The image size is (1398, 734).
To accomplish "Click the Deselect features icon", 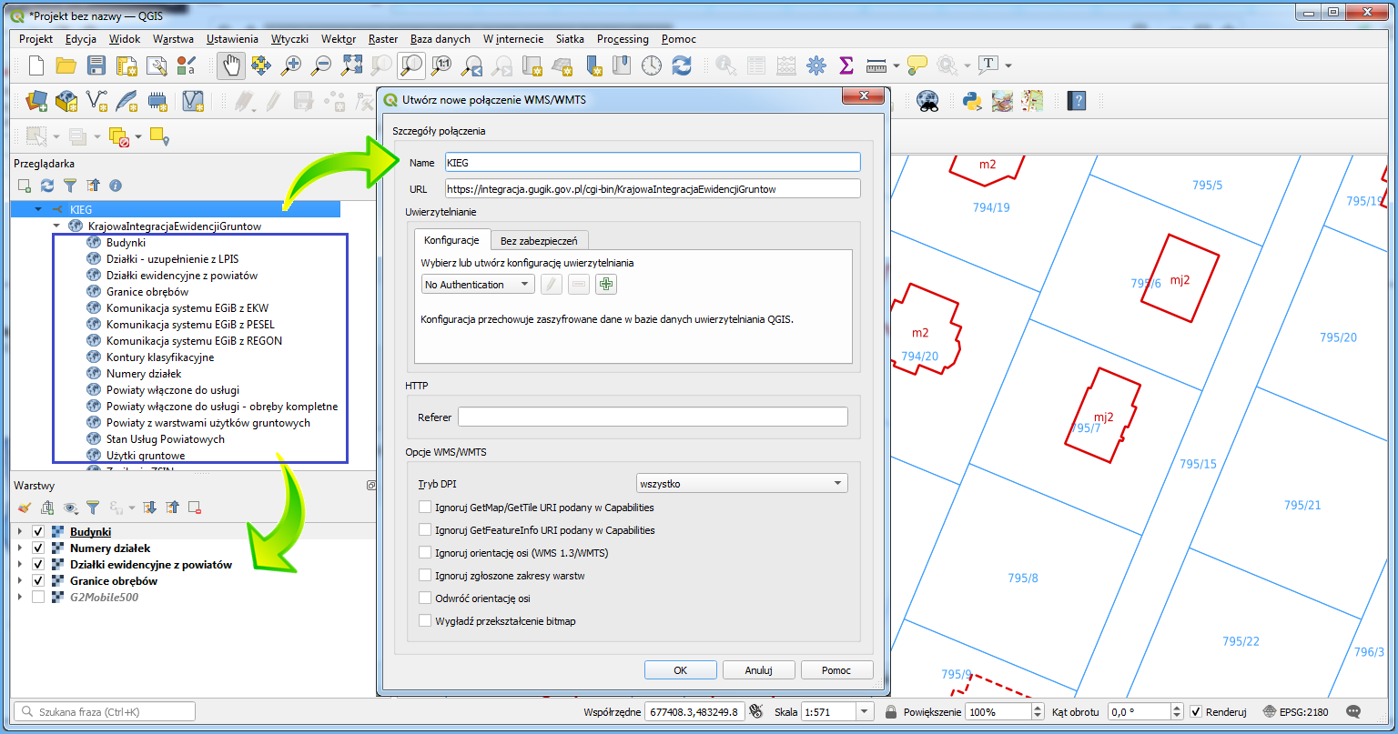I will click(x=119, y=136).
